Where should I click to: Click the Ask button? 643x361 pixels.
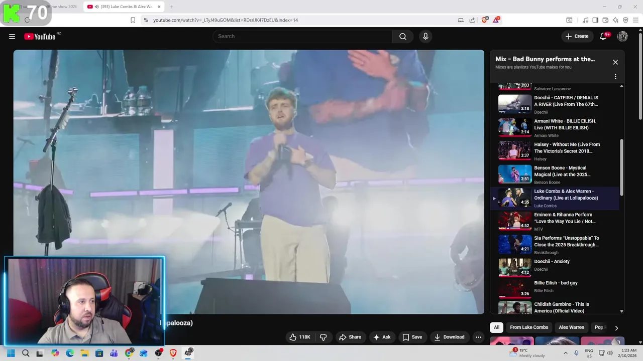[x=382, y=337]
